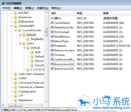Click the tree vertical scrollbar thumb

tap(46, 32)
